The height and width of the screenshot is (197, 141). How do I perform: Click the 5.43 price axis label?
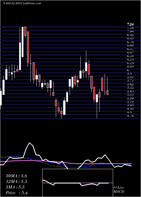click(x=130, y=91)
